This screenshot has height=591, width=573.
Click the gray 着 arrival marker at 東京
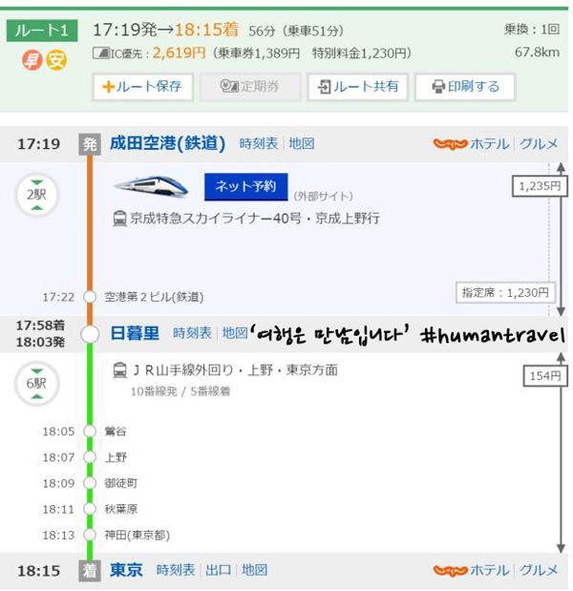tap(90, 571)
